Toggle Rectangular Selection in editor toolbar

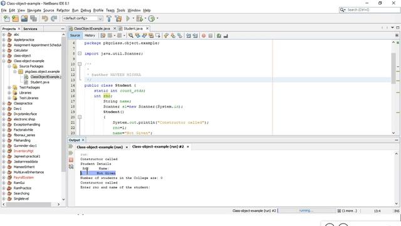click(x=158, y=36)
